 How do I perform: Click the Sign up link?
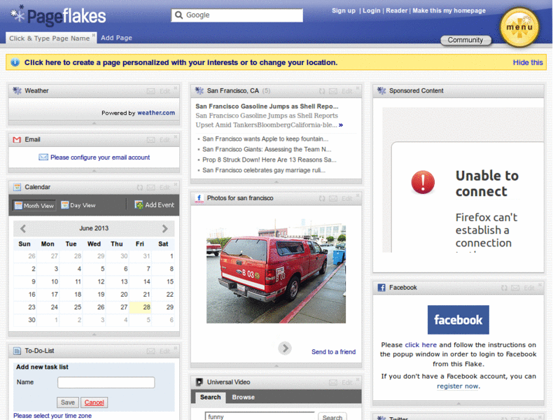click(x=344, y=10)
